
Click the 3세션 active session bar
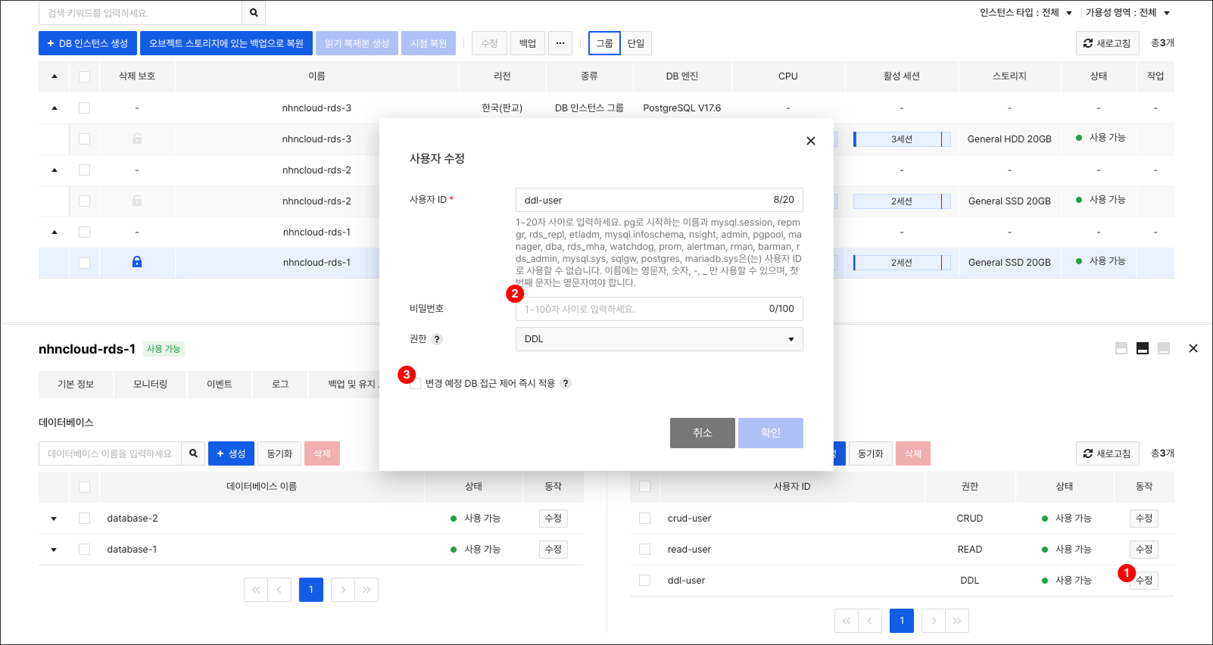click(x=902, y=139)
